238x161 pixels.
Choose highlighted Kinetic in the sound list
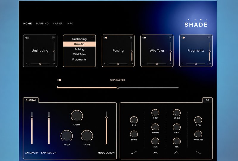(x=79, y=44)
